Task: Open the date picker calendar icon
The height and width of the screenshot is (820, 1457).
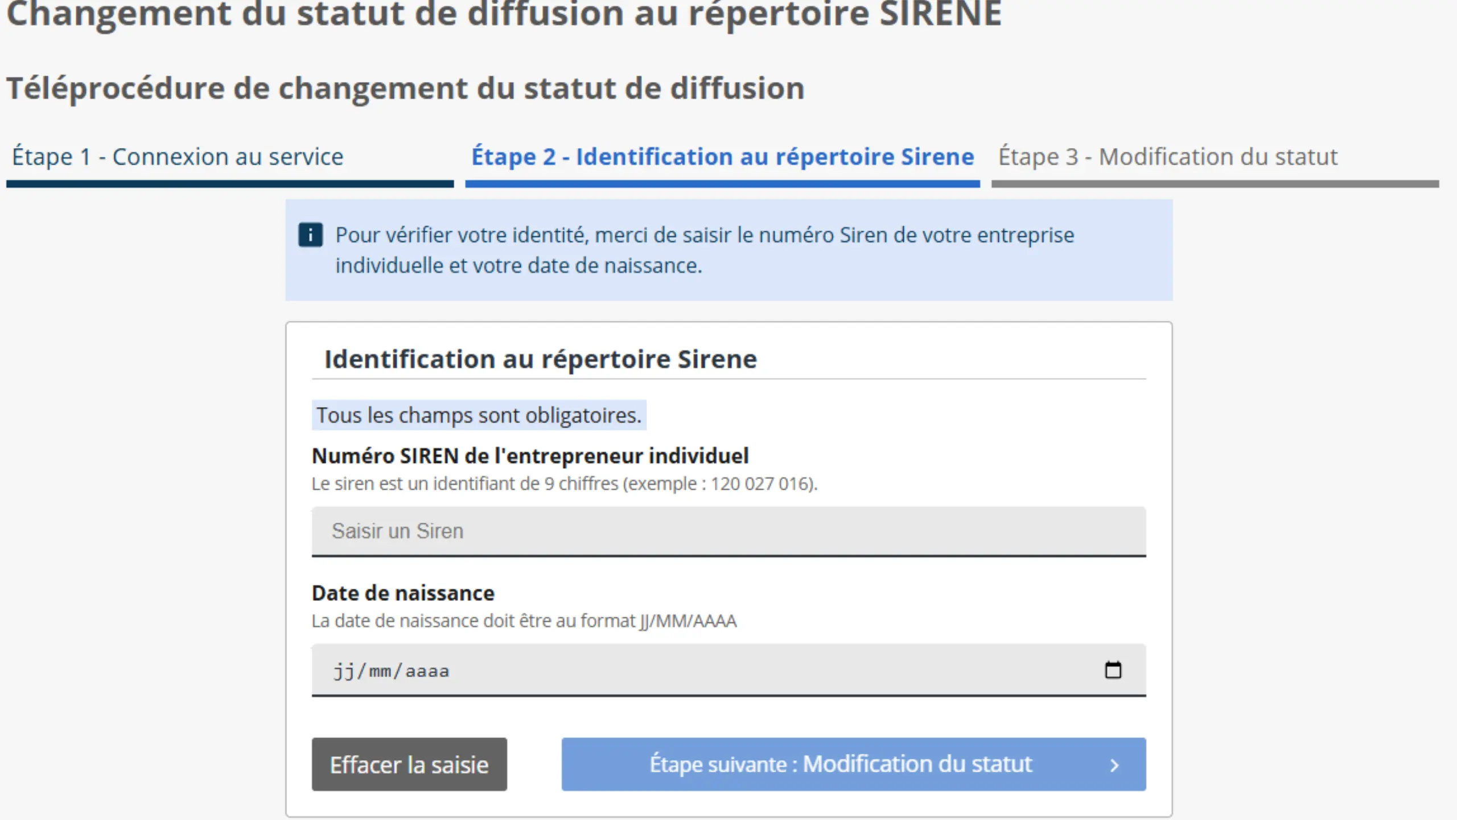Action: pos(1113,670)
